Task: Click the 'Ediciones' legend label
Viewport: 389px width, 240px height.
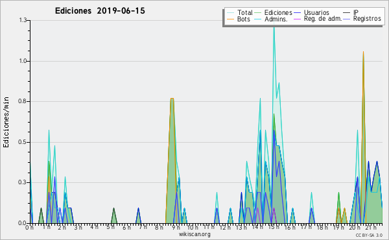Action: (278, 12)
